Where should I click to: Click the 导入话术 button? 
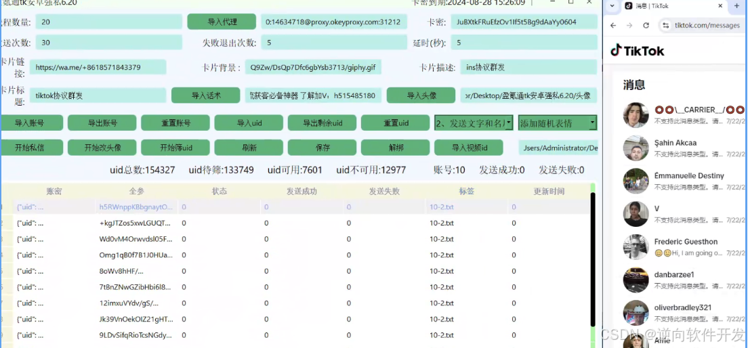205,95
